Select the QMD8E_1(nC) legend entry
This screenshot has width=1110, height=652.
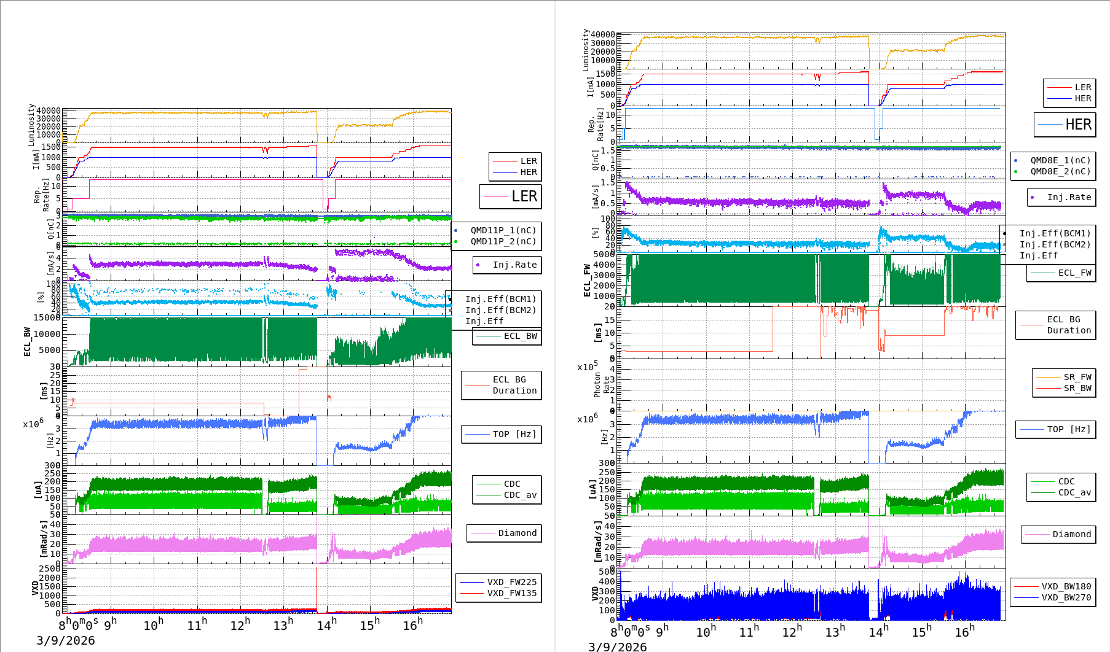[x=1060, y=160]
